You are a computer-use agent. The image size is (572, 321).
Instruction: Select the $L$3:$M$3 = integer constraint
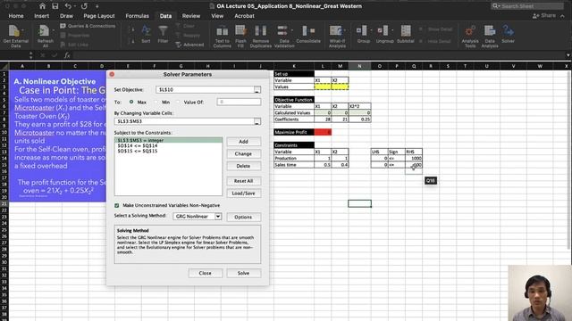click(x=168, y=140)
